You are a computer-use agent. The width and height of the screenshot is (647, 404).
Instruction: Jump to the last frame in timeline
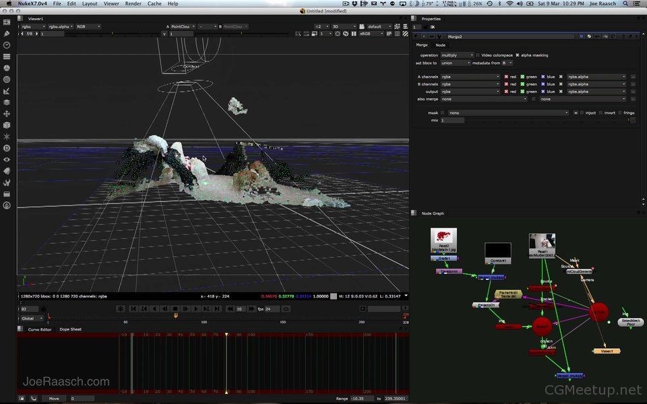coord(218,308)
